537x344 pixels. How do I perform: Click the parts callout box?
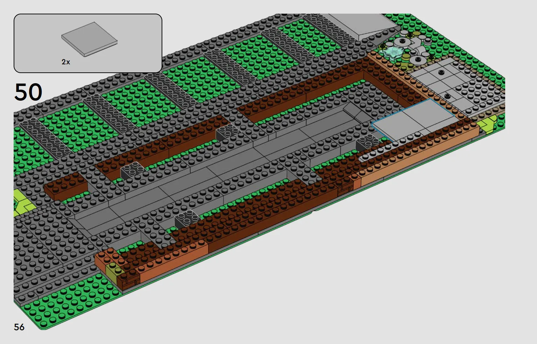[88, 43]
